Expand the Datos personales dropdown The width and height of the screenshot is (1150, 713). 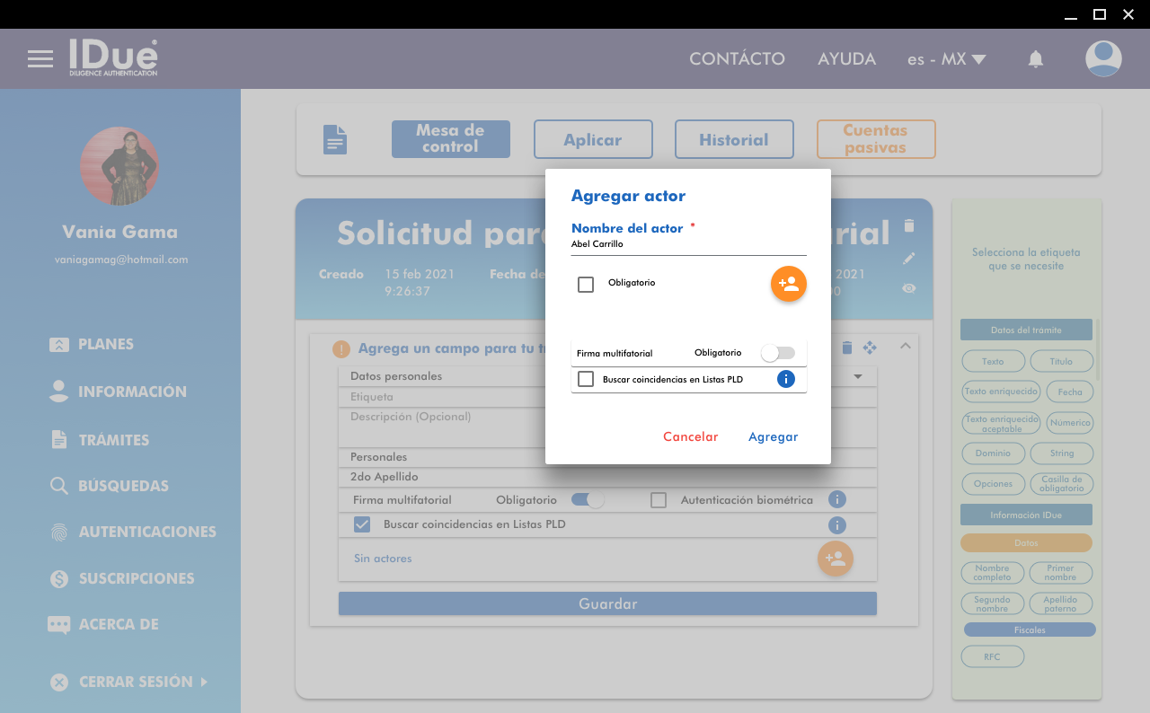(857, 376)
